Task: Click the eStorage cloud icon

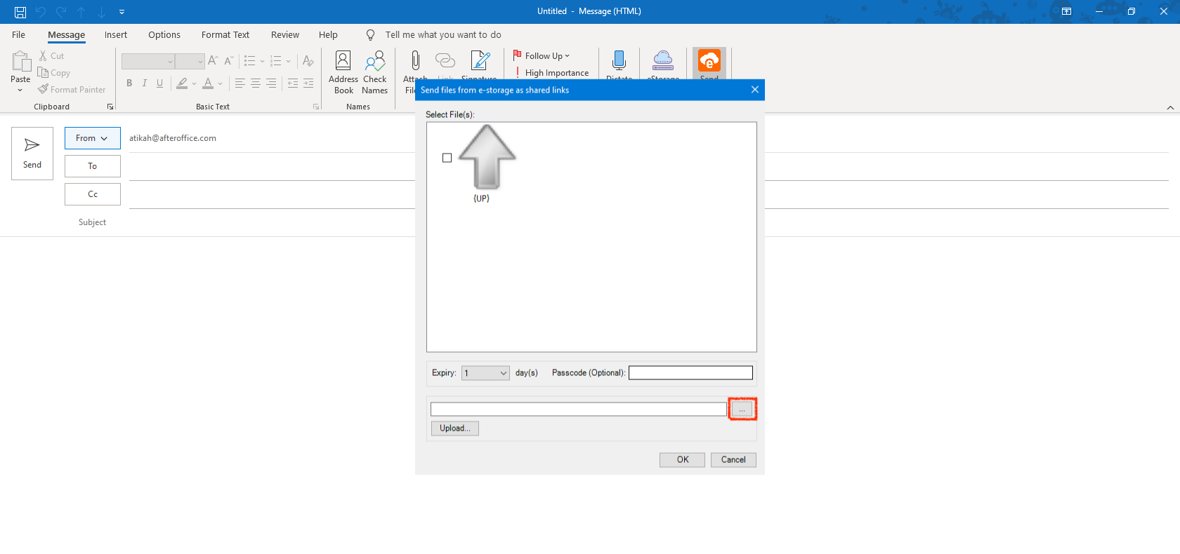Action: pos(662,61)
